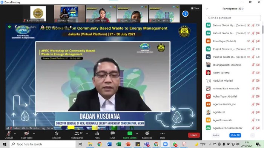Screen dimensions: 264x148
Task: Toggle microphone icon for Ernie Kojo
Action: (x=253, y=41)
